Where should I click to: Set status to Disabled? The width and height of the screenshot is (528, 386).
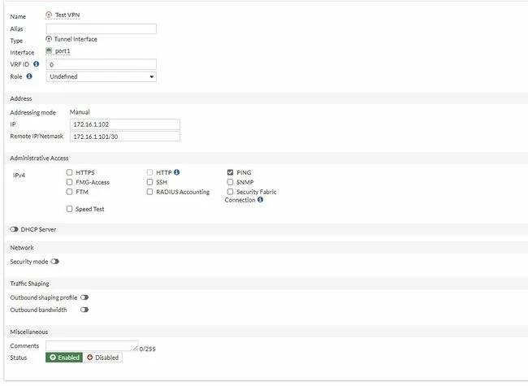(x=102, y=358)
